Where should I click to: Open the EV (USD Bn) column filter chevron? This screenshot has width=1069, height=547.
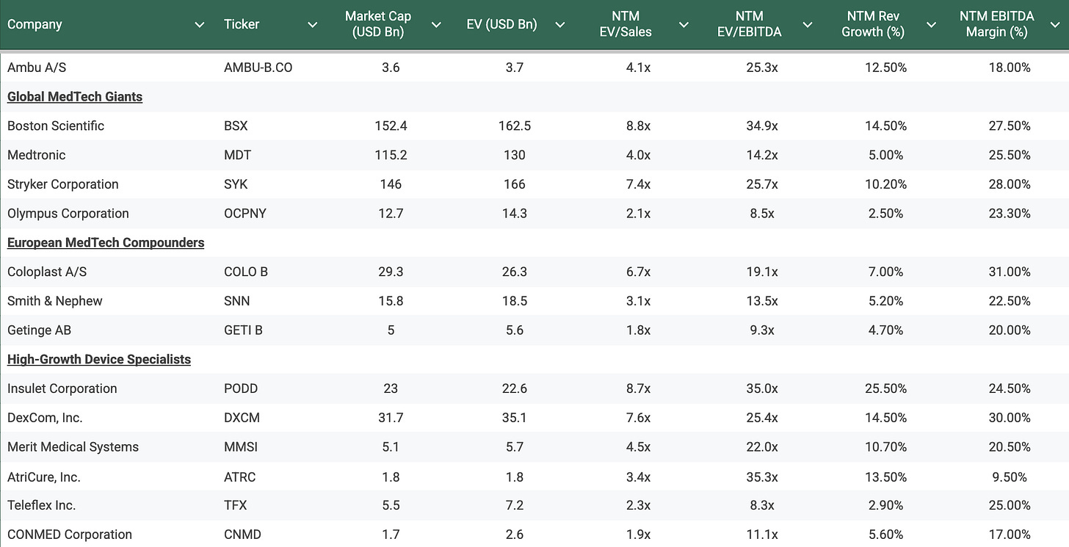click(x=559, y=25)
